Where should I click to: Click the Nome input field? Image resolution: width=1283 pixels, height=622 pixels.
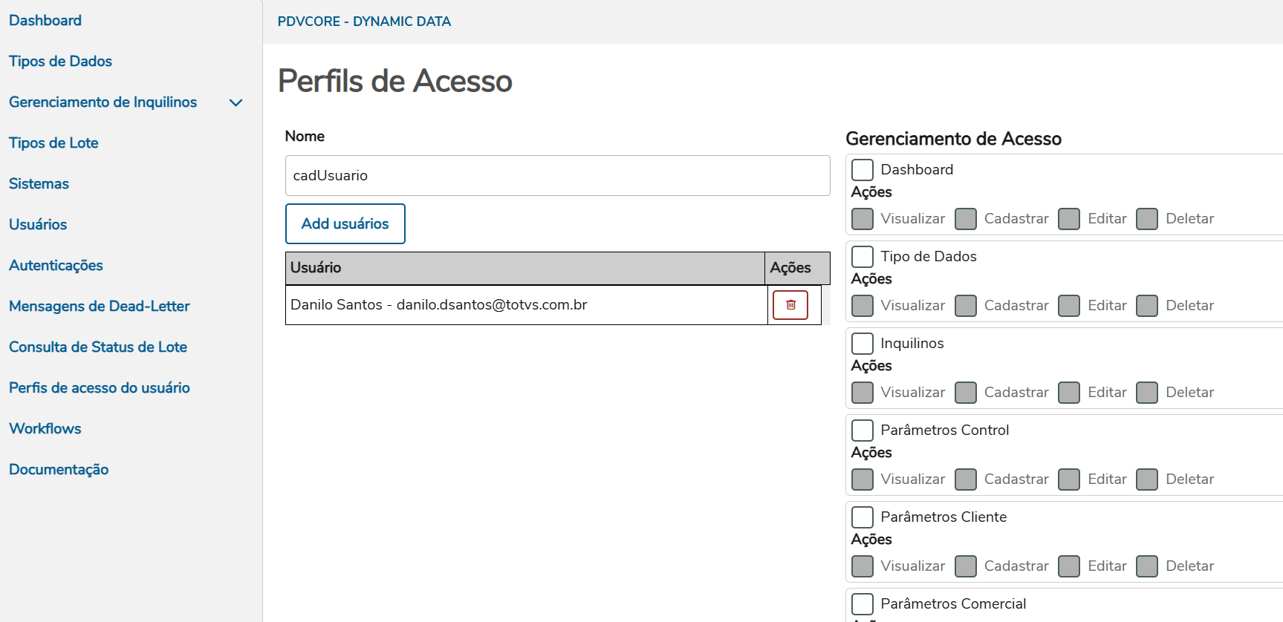coord(557,176)
